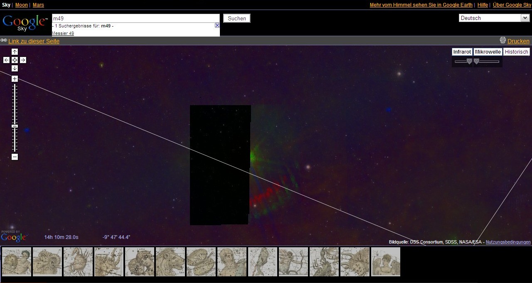Pan the sky view left
The width and height of the screenshot is (532, 283).
(6, 60)
